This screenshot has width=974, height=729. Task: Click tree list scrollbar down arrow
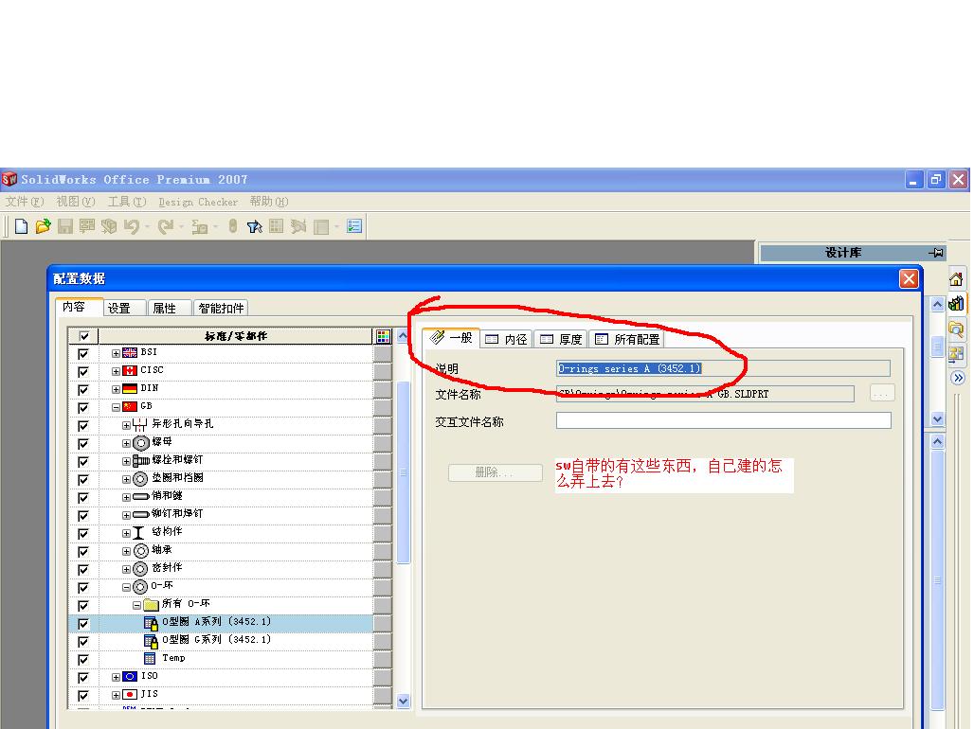click(403, 701)
